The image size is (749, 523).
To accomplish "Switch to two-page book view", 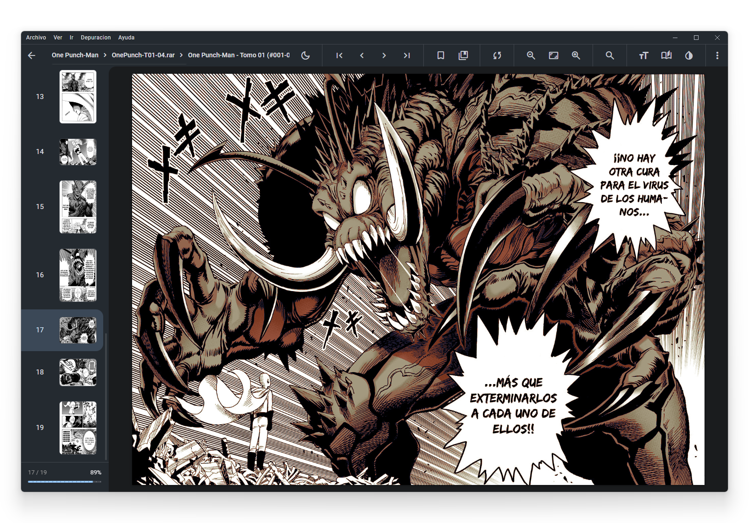I will 666,55.
